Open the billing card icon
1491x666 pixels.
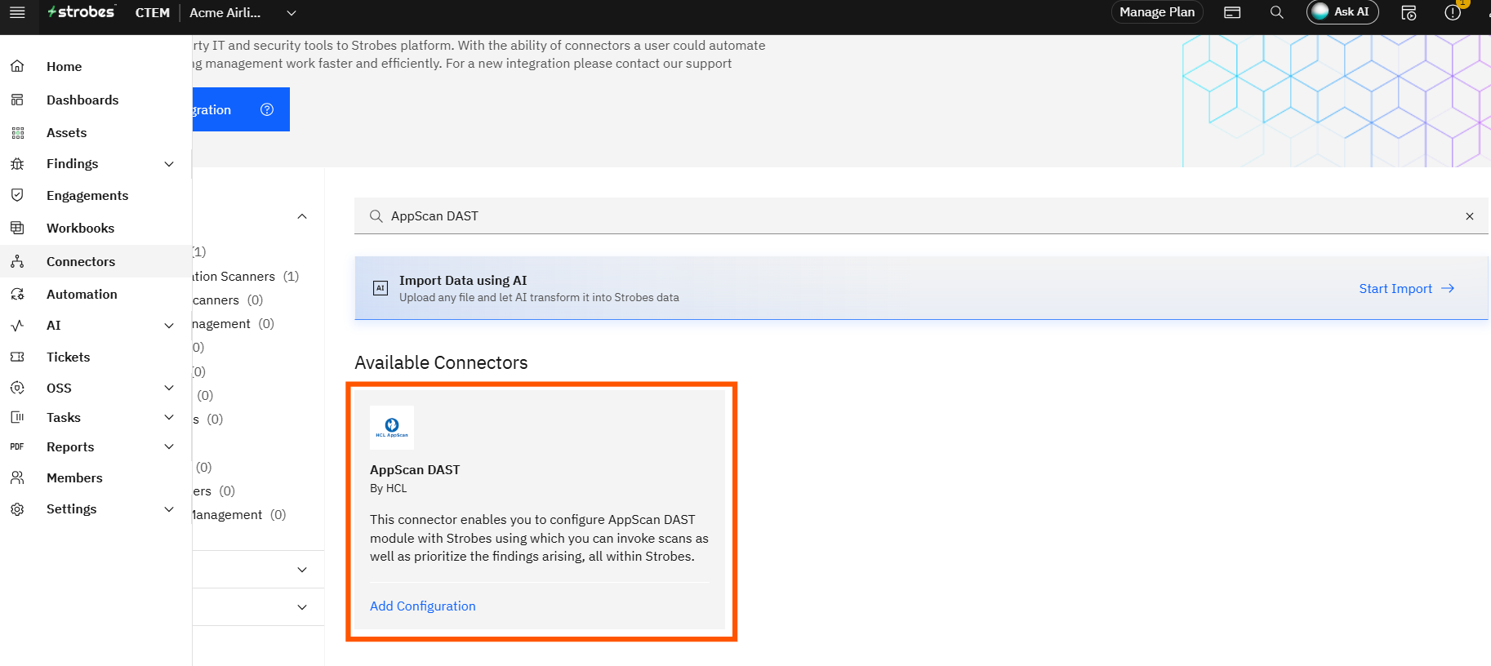tap(1232, 12)
